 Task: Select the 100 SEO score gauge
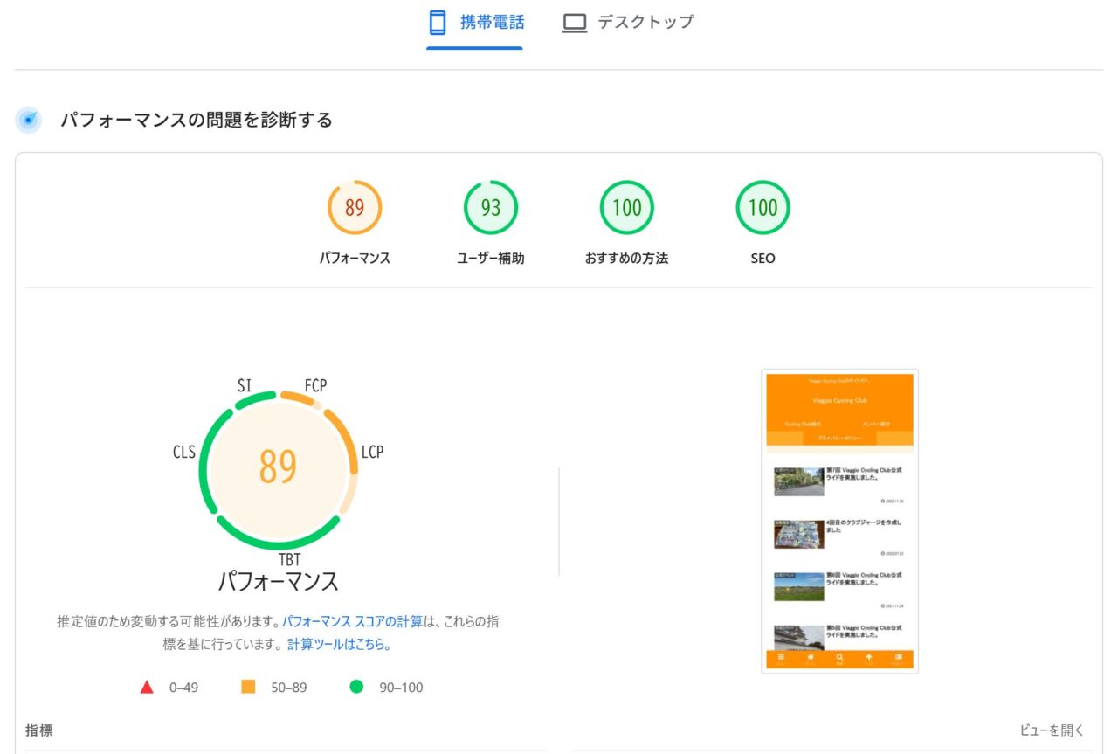[x=763, y=208]
